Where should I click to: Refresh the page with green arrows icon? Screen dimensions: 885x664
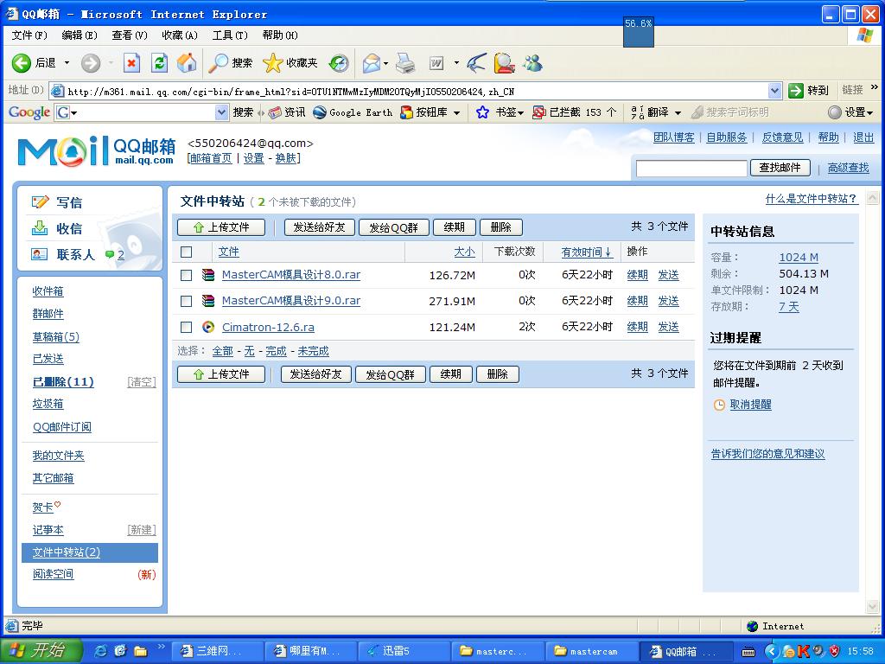pyautogui.click(x=160, y=62)
